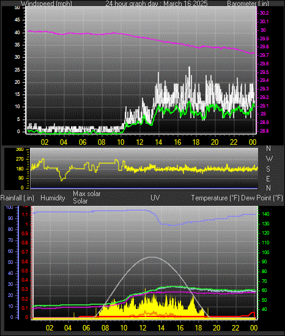Viewport: 285px width, 336px height.
Task: Pick the 29.9 barometer scale value
Action: 264,38
